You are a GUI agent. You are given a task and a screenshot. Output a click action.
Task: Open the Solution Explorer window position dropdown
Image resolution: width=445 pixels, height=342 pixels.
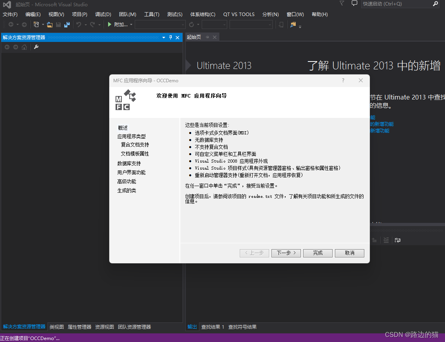164,38
